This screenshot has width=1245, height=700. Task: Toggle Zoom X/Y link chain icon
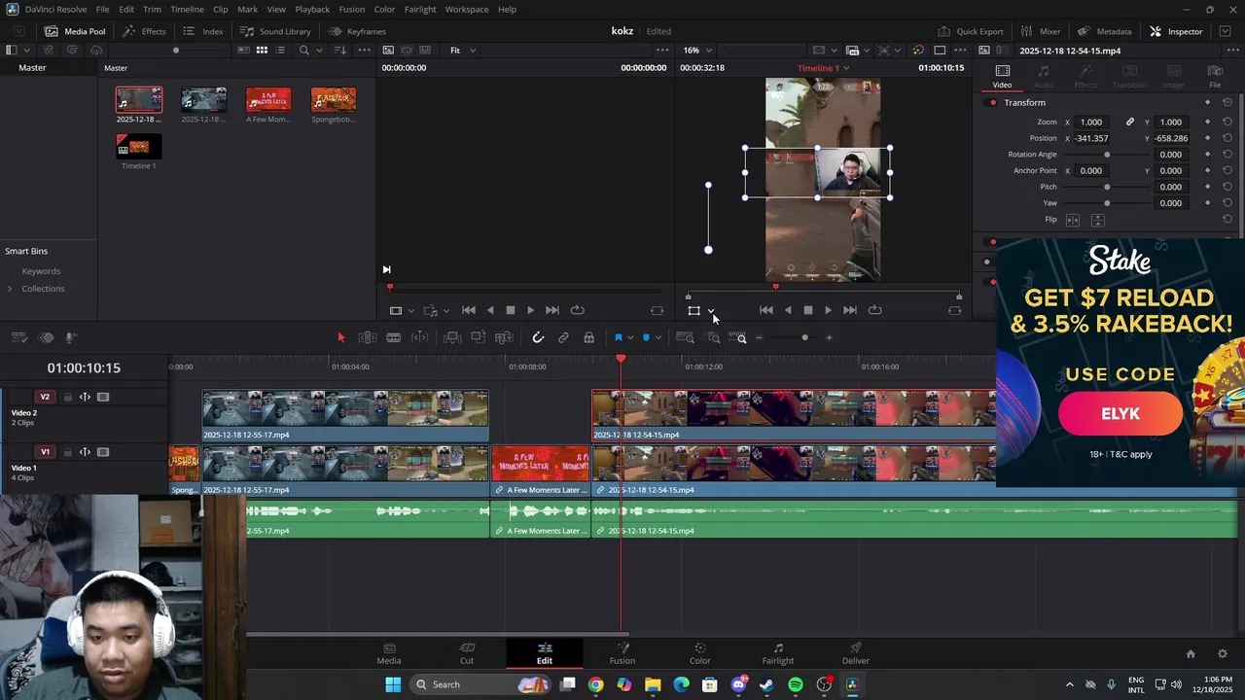(x=1130, y=122)
